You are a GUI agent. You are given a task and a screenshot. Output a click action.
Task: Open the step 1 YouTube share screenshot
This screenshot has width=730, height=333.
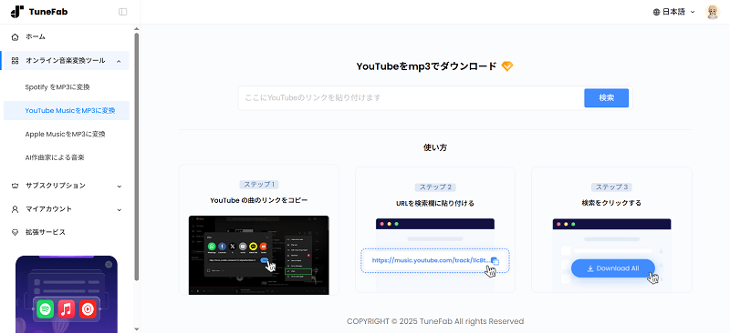259,255
